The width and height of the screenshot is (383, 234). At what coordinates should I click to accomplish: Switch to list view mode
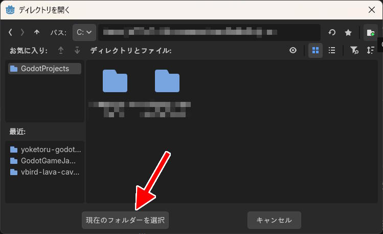click(332, 50)
